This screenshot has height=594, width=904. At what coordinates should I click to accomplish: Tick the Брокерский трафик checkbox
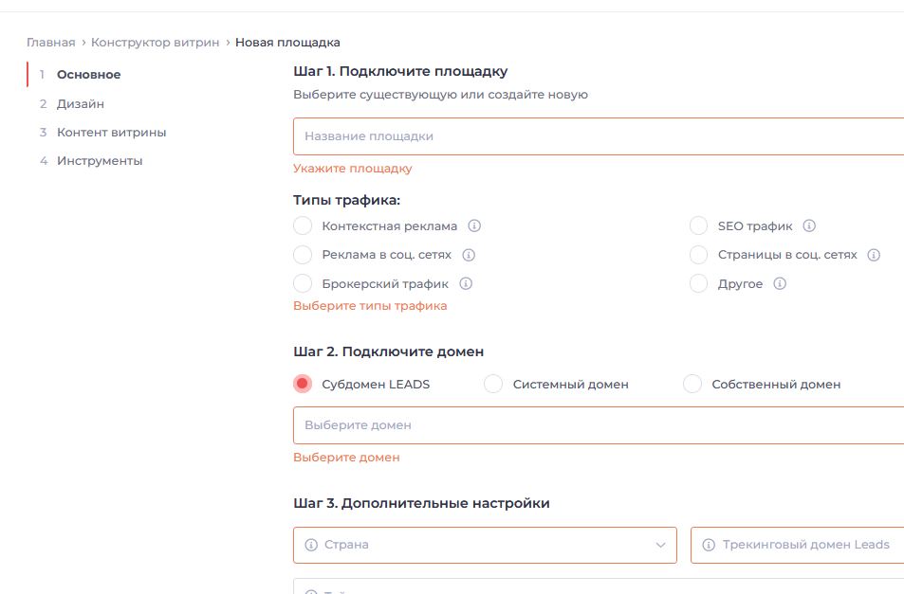303,283
